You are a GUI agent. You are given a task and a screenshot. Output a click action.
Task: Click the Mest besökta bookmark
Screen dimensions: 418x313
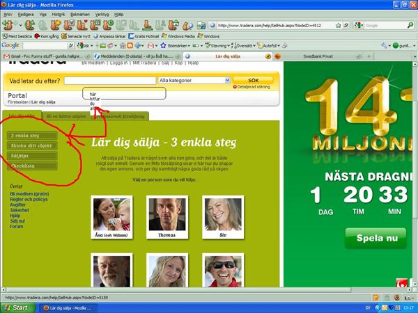[17, 36]
